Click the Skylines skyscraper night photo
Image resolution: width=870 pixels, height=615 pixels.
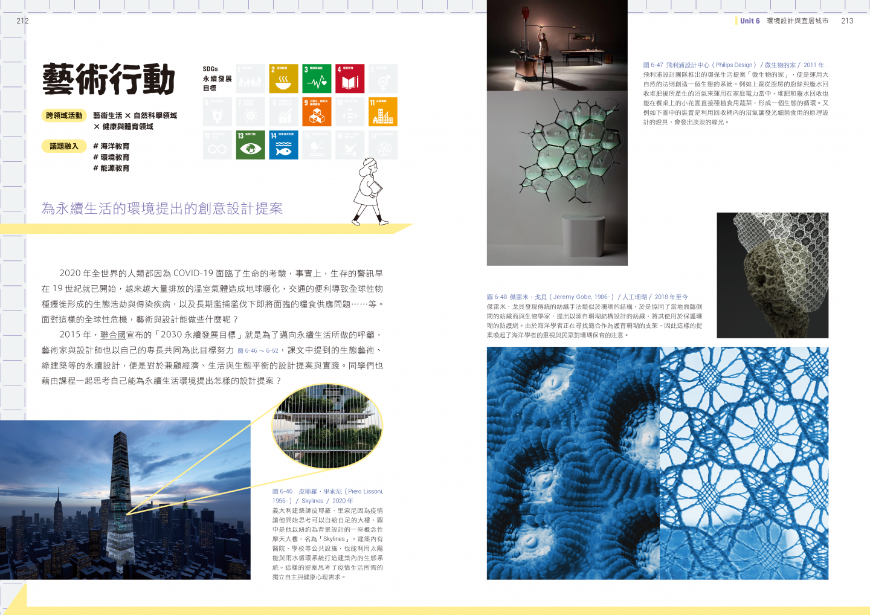pyautogui.click(x=125, y=500)
